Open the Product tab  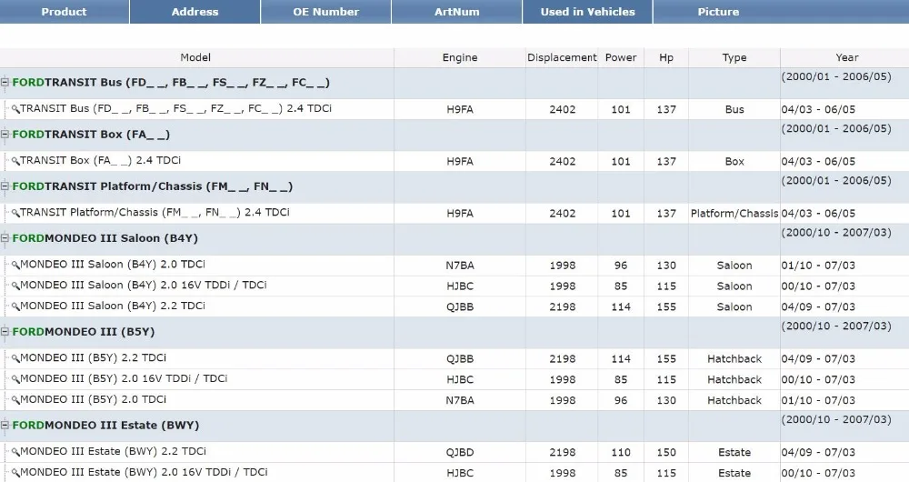click(x=64, y=12)
